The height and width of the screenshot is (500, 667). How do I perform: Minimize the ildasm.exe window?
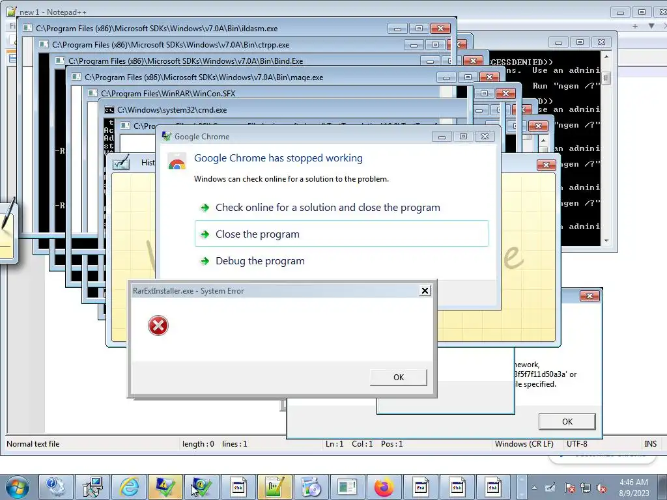pyautogui.click(x=397, y=29)
